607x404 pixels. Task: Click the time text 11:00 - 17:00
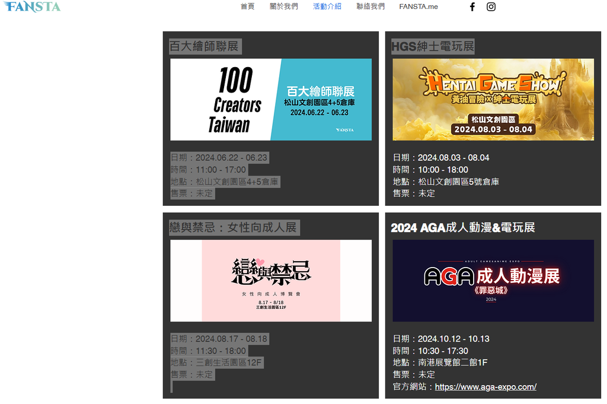[221, 170]
